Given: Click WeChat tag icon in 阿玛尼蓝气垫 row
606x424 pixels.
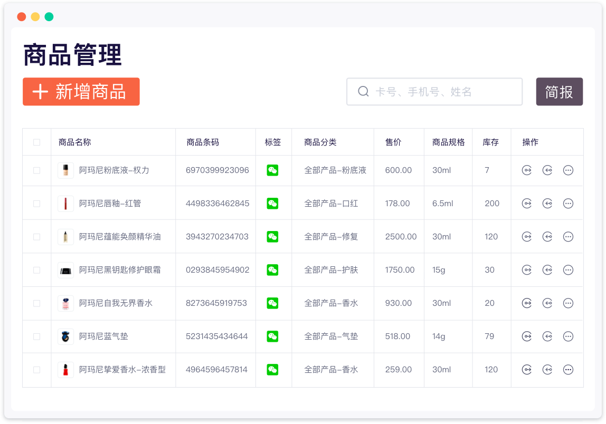Looking at the screenshot, I should tap(272, 336).
